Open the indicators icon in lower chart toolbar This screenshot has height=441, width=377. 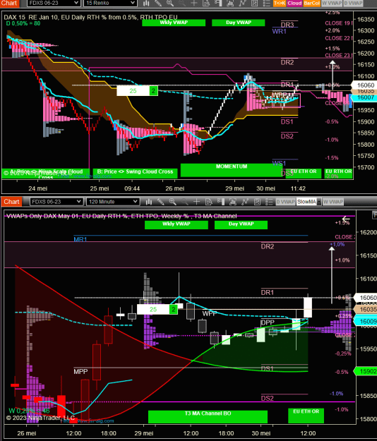pyautogui.click(x=233, y=202)
